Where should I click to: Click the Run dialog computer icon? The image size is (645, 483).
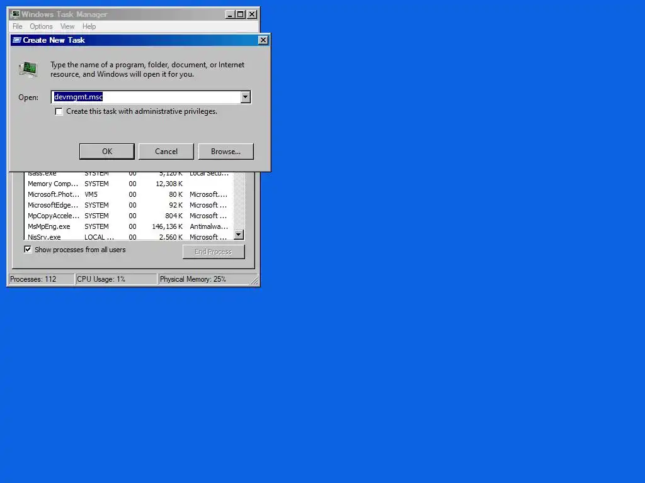click(x=28, y=69)
